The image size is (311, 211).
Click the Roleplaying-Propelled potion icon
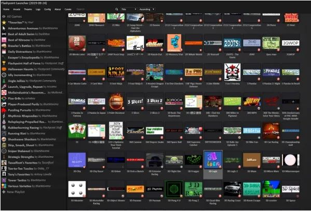click(4, 122)
